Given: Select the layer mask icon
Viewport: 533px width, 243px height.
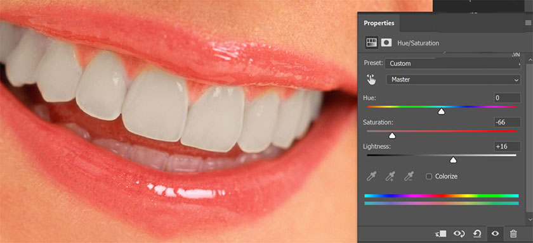Looking at the screenshot, I should pos(386,42).
